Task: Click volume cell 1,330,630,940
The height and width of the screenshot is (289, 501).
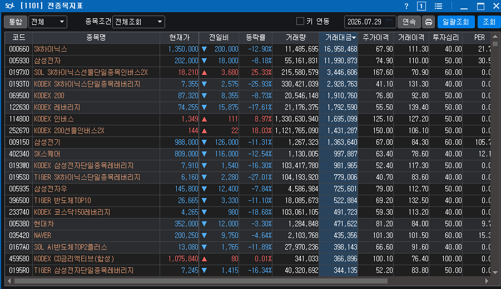Action: coord(296,119)
